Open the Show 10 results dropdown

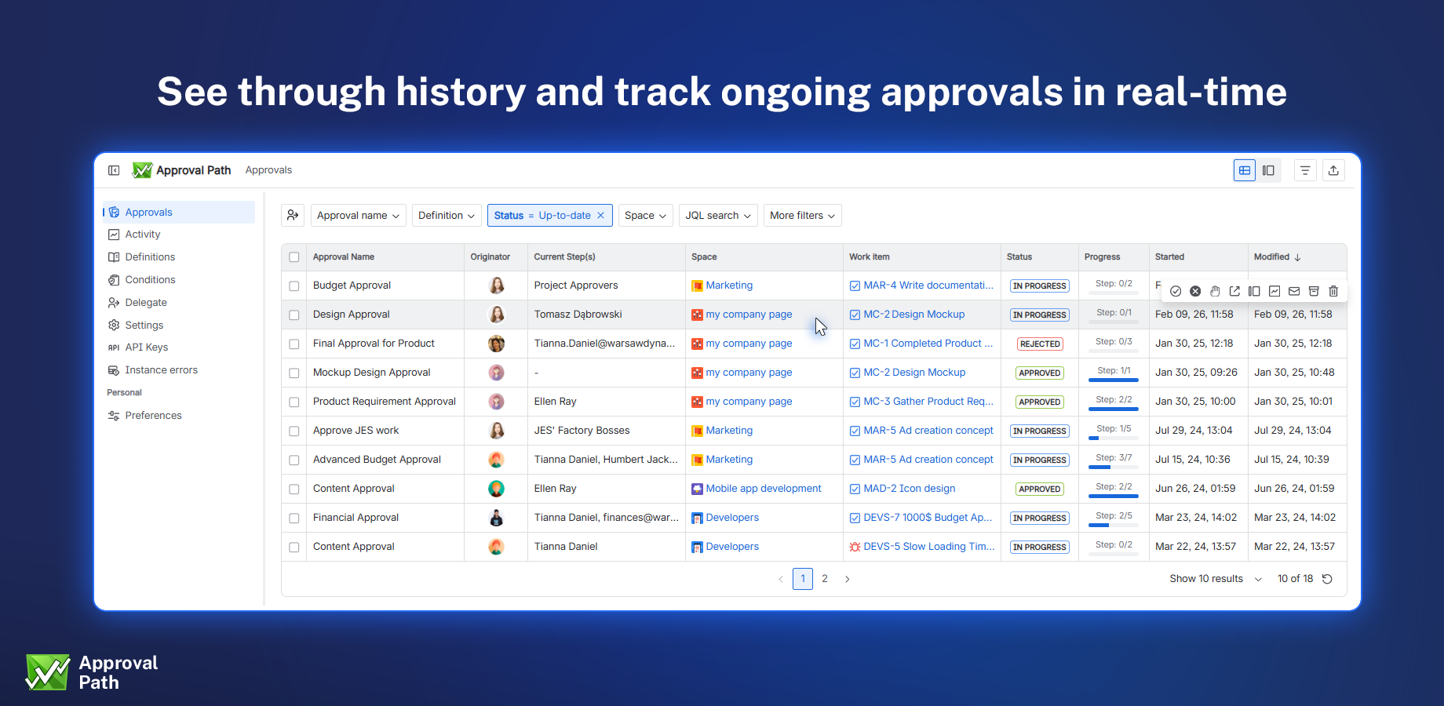pos(1215,579)
